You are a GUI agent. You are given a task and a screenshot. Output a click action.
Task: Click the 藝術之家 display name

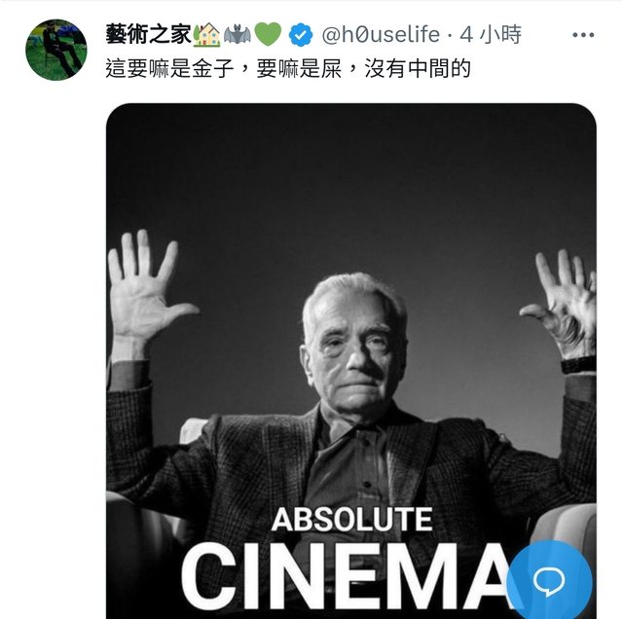[149, 35]
